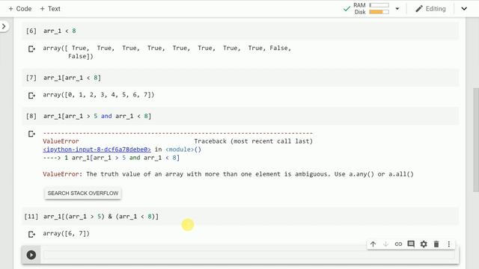This screenshot has height=269, width=479.
Task: Click the [7] execution count label
Action: click(x=31, y=78)
